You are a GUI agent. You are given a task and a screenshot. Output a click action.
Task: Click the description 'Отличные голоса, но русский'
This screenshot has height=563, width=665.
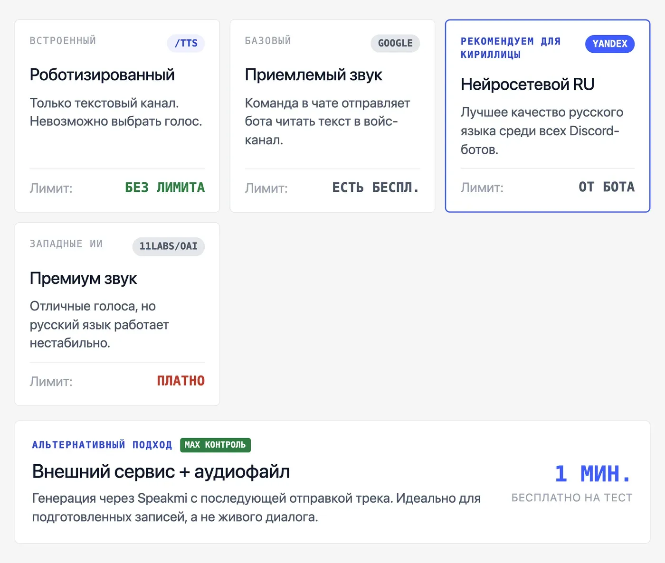[99, 325]
